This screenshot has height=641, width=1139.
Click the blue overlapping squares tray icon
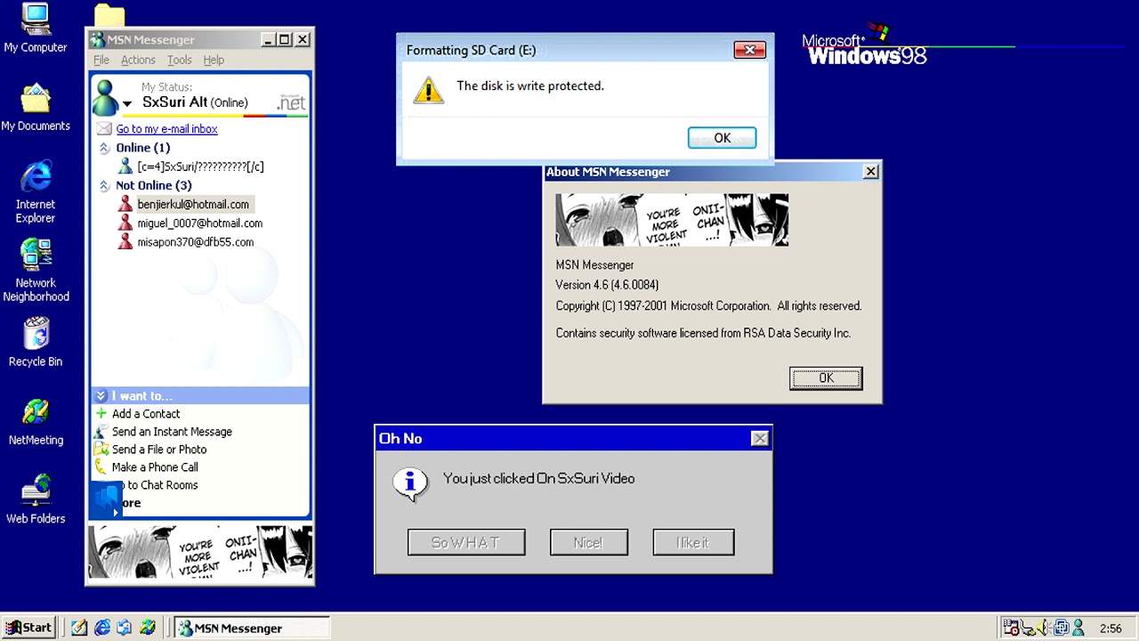(x=1062, y=628)
